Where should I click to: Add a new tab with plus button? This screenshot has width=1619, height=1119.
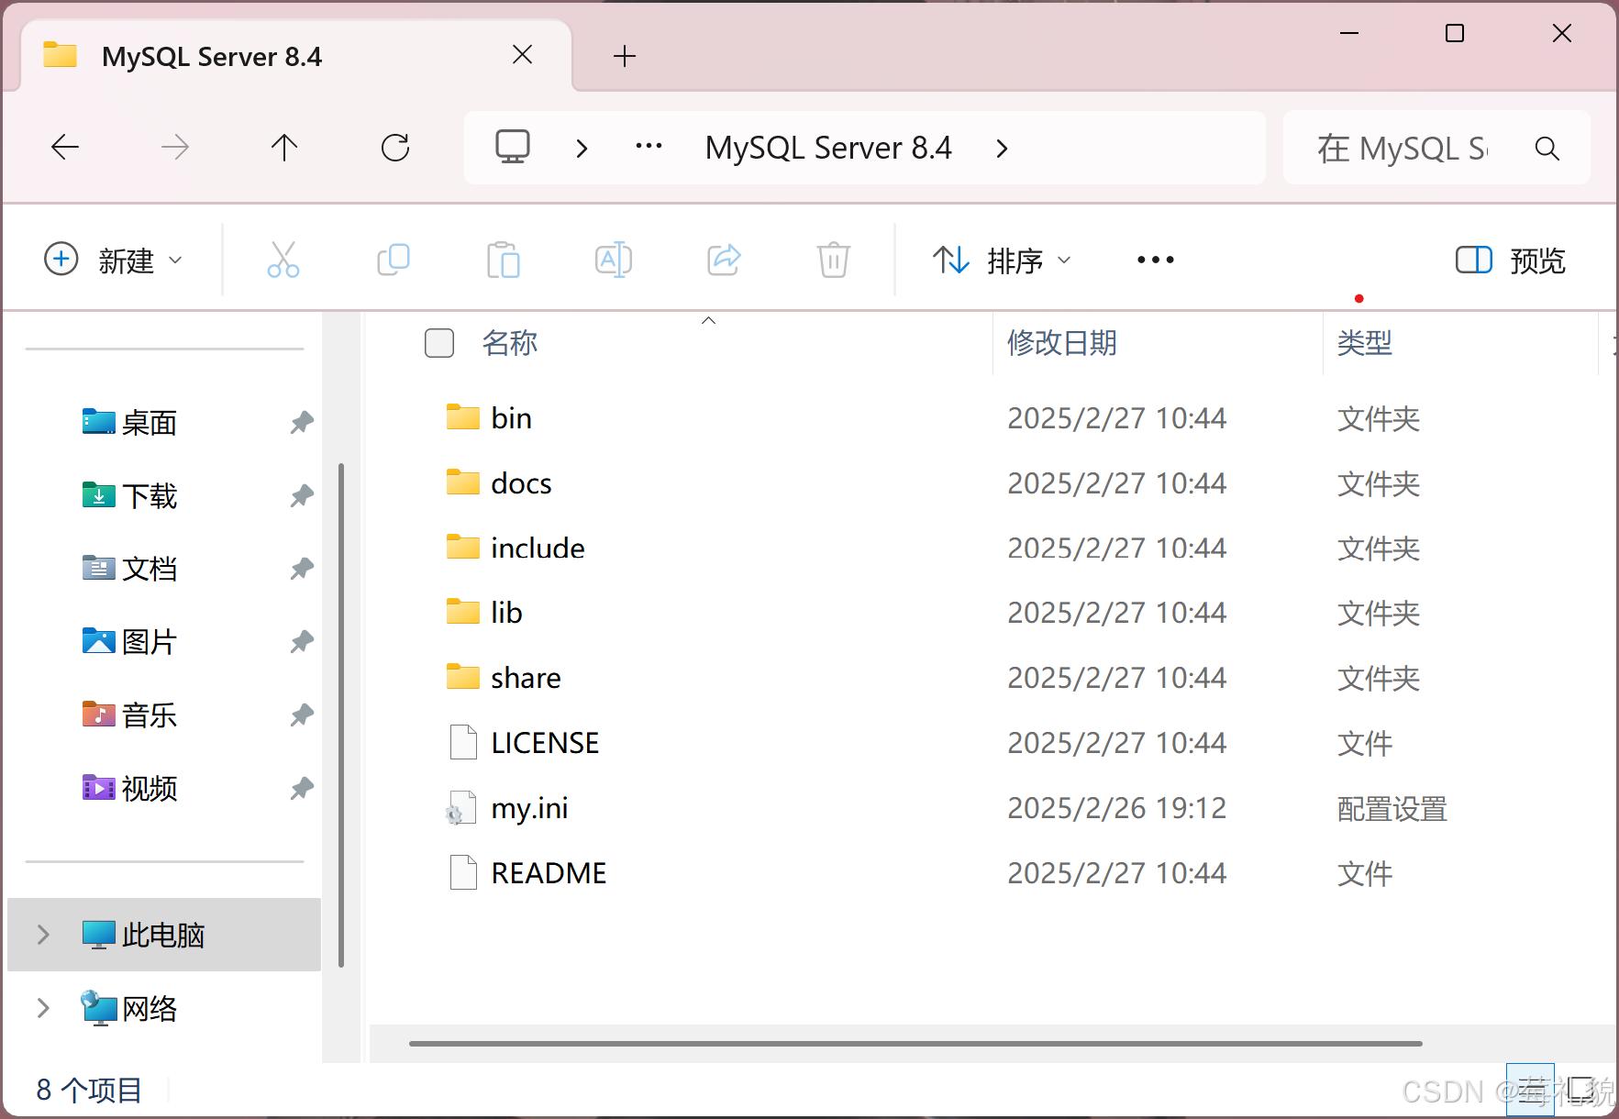pos(625,56)
